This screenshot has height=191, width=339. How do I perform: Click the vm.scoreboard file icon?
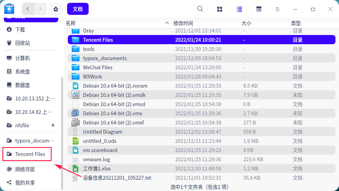[76, 150]
